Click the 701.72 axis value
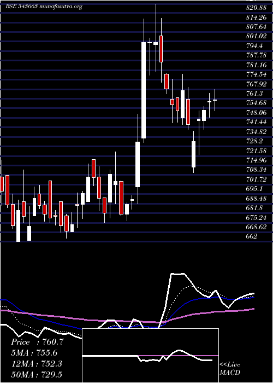Image resolution: width=273 pixels, height=383 pixels. tap(256, 179)
